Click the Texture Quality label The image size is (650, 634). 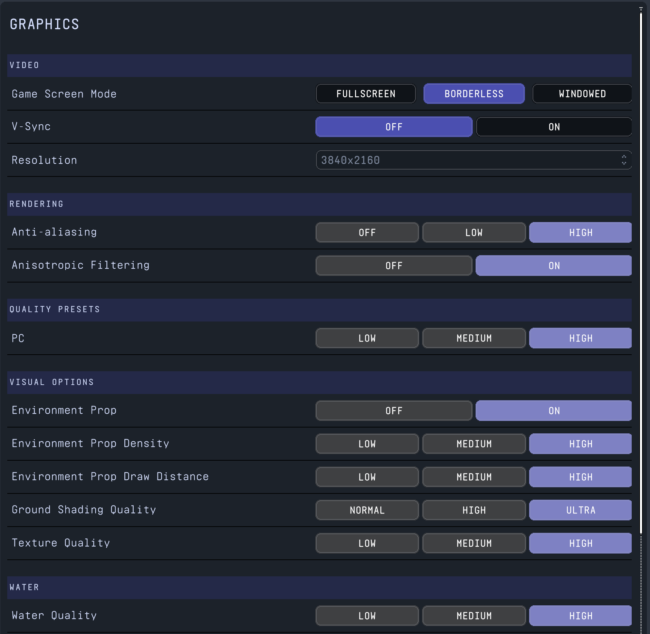pyautogui.click(x=61, y=543)
